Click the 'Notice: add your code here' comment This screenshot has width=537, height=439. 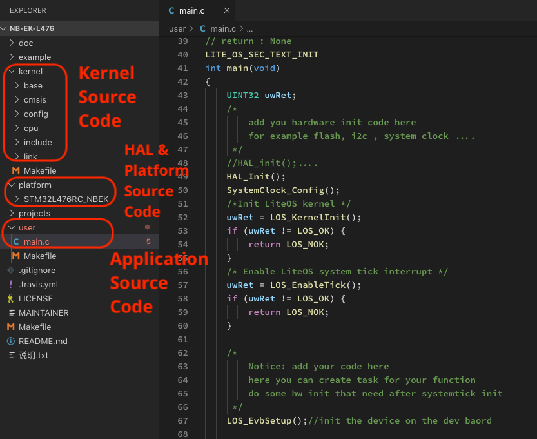[318, 367]
